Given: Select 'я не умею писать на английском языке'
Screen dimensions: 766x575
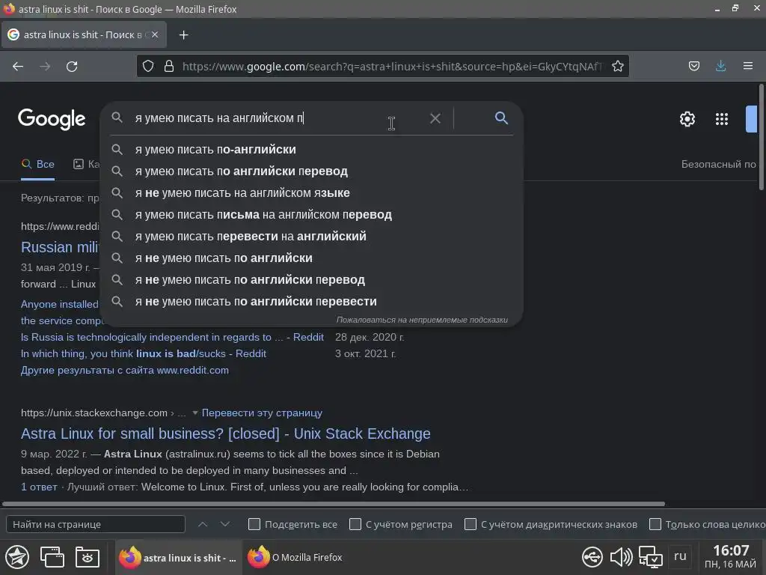Looking at the screenshot, I should pos(312,193).
